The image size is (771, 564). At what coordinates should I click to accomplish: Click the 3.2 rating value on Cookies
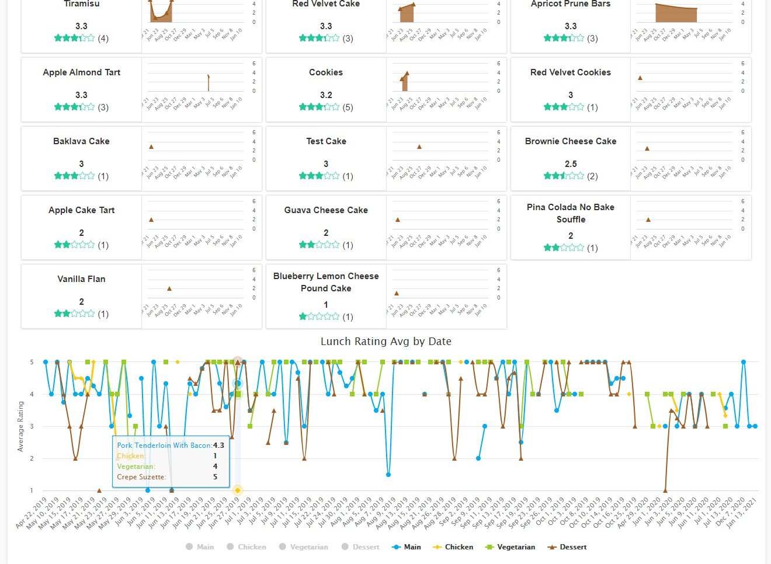pyautogui.click(x=326, y=95)
